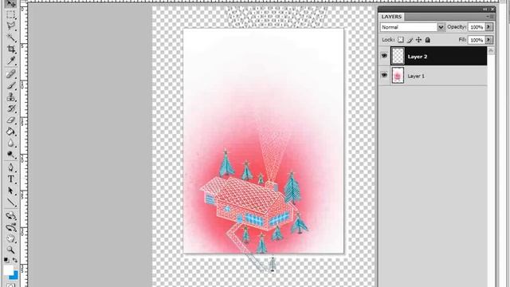The height and width of the screenshot is (287, 510).
Task: Select the Blur tool
Action: click(10, 143)
